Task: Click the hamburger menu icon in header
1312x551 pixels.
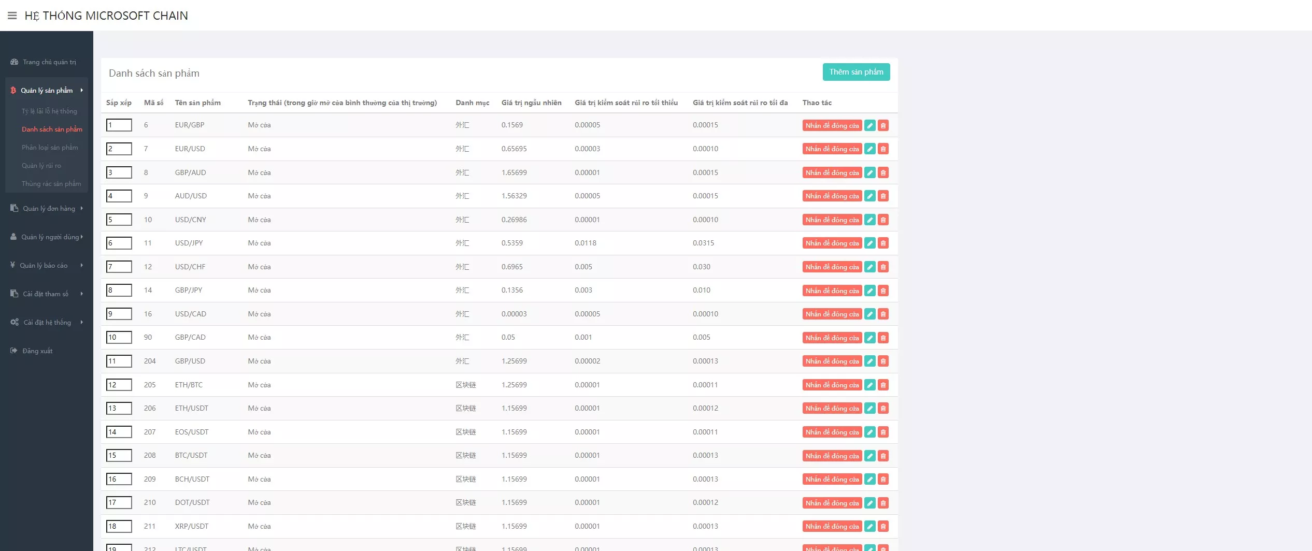Action: point(12,16)
